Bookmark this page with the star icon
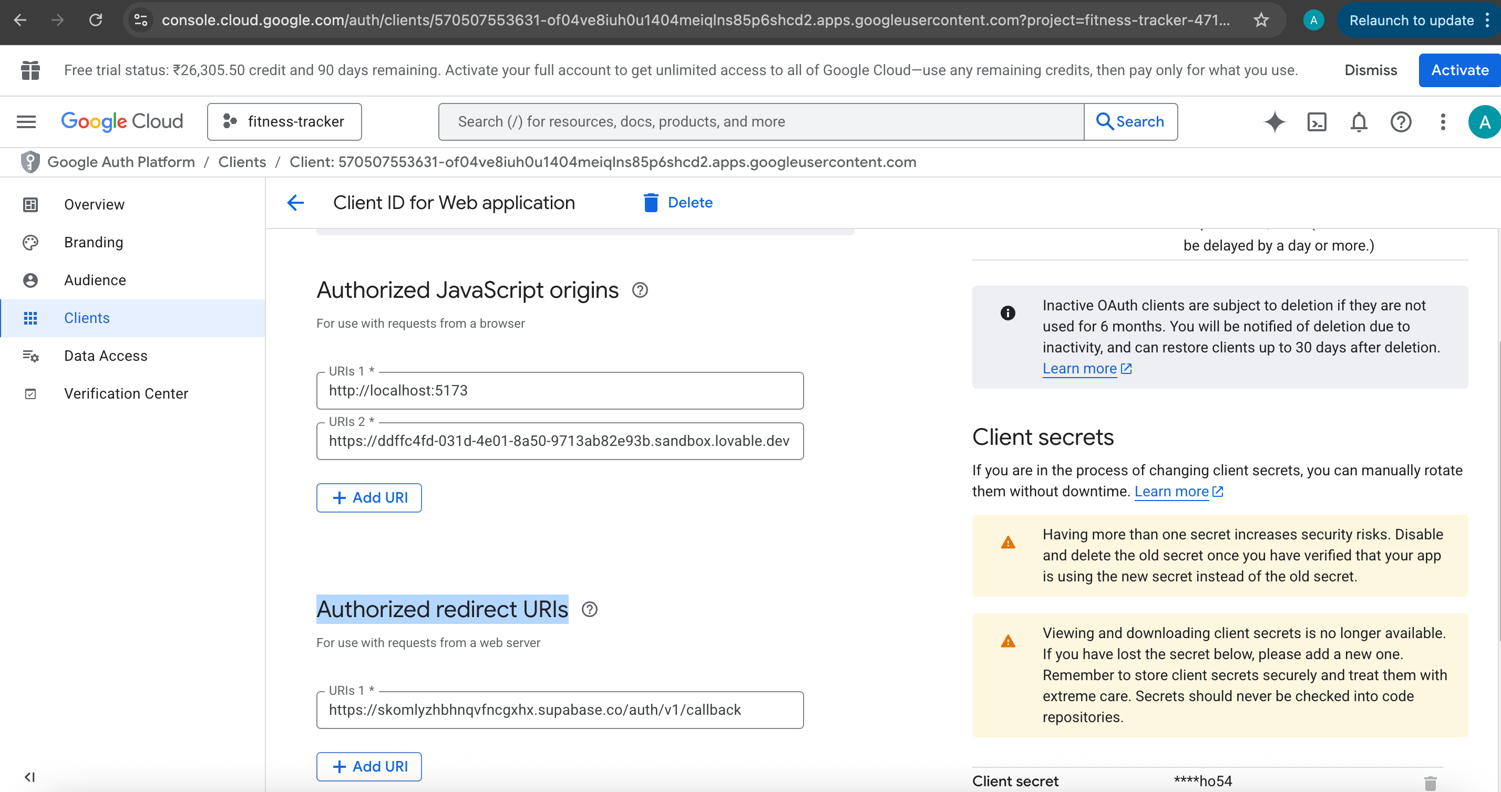1501x792 pixels. point(1261,20)
